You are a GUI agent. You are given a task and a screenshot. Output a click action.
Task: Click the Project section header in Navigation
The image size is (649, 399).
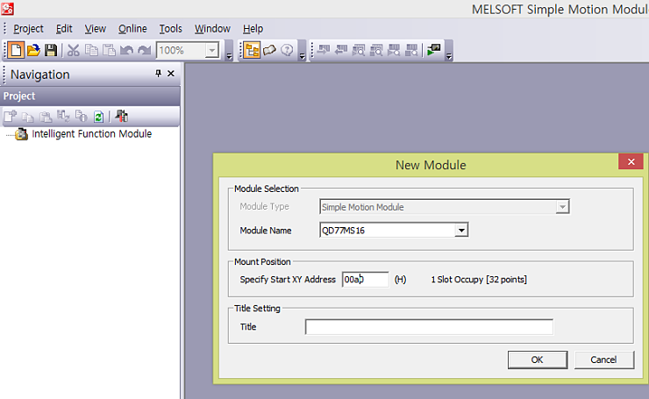pos(90,96)
